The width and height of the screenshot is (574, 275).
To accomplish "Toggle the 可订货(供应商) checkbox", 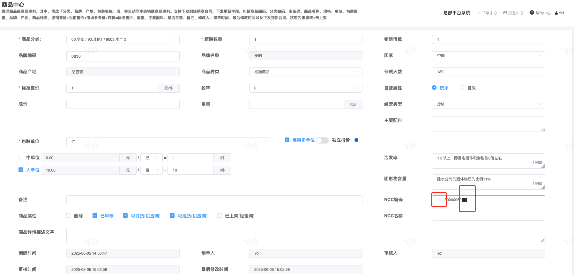I will point(125,215).
